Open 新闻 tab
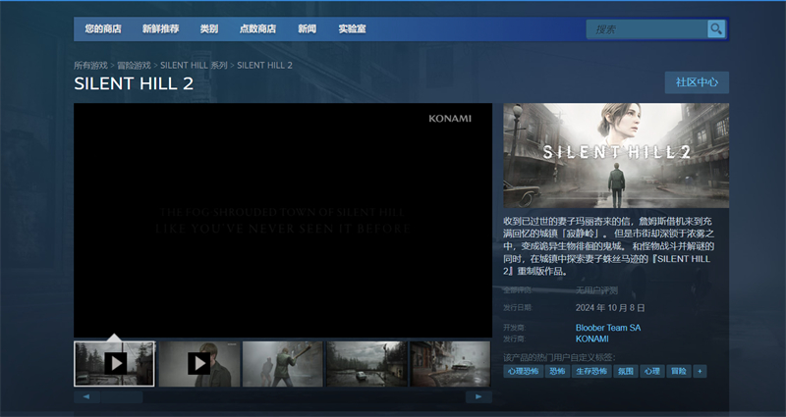Viewport: 786px width, 417px height. [307, 29]
